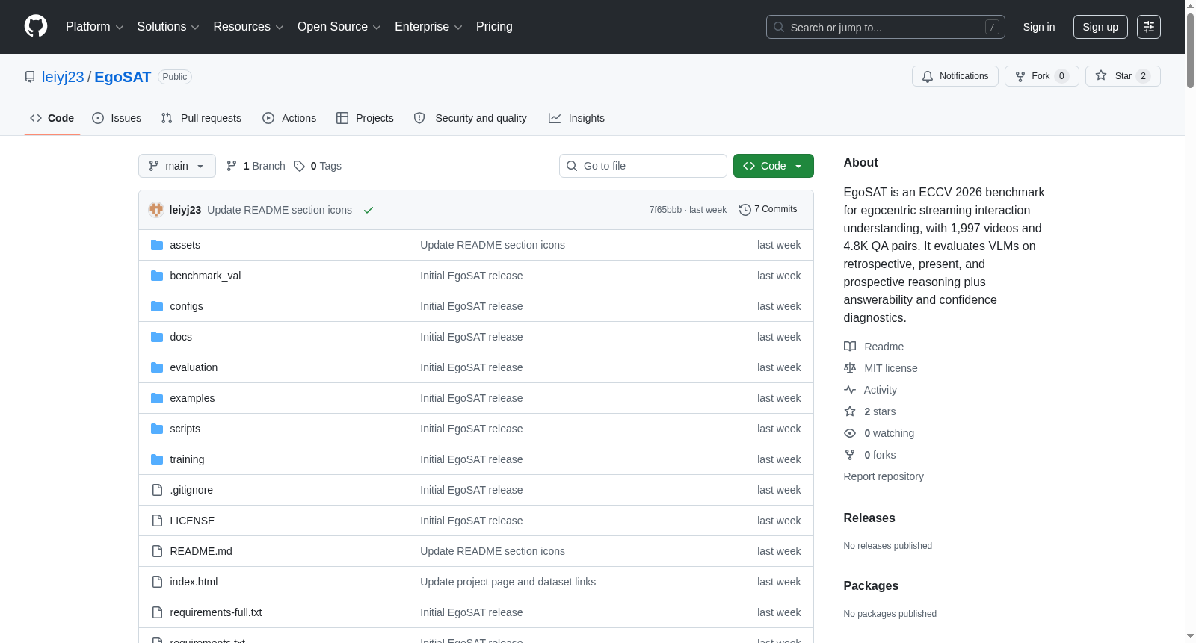Click the examples folder icon

(157, 398)
